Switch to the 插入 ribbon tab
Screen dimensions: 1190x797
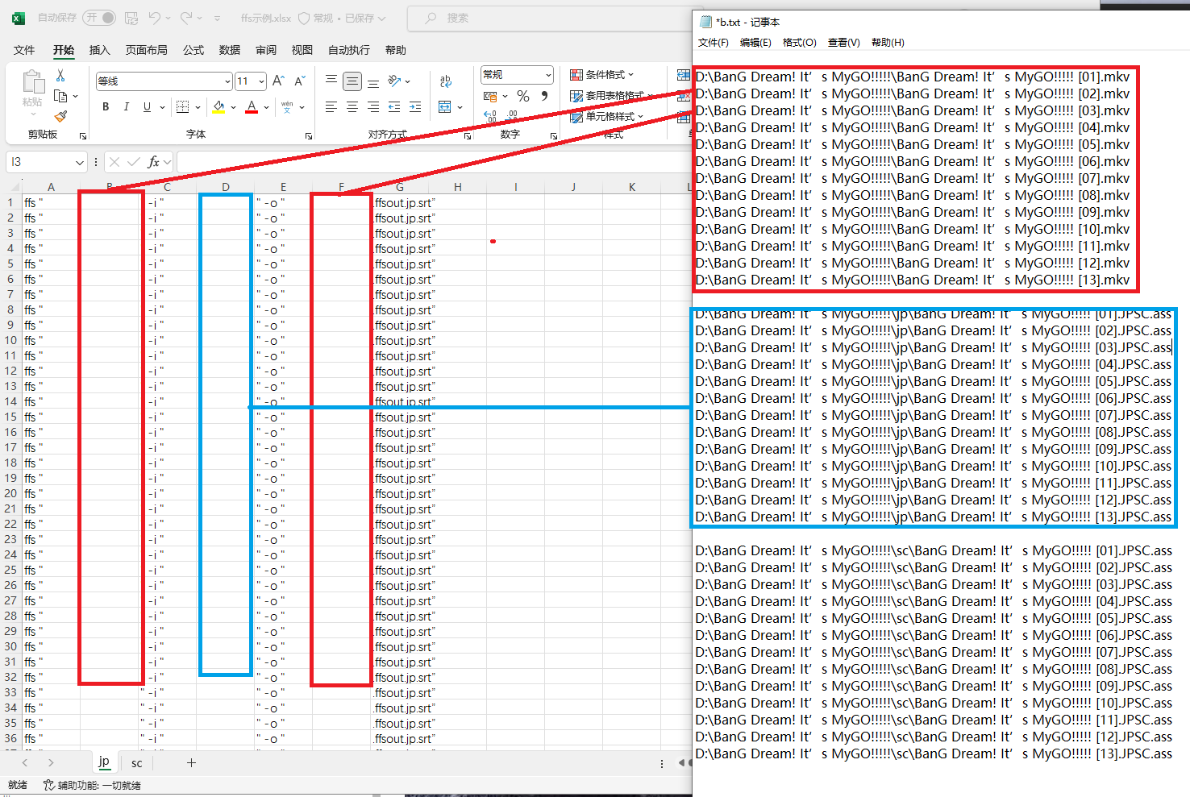pyautogui.click(x=100, y=50)
